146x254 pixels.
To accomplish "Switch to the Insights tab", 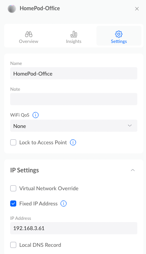I will (74, 36).
